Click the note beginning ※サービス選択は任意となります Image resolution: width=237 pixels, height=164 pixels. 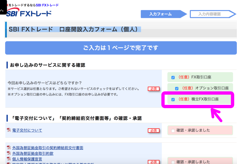point(73,89)
